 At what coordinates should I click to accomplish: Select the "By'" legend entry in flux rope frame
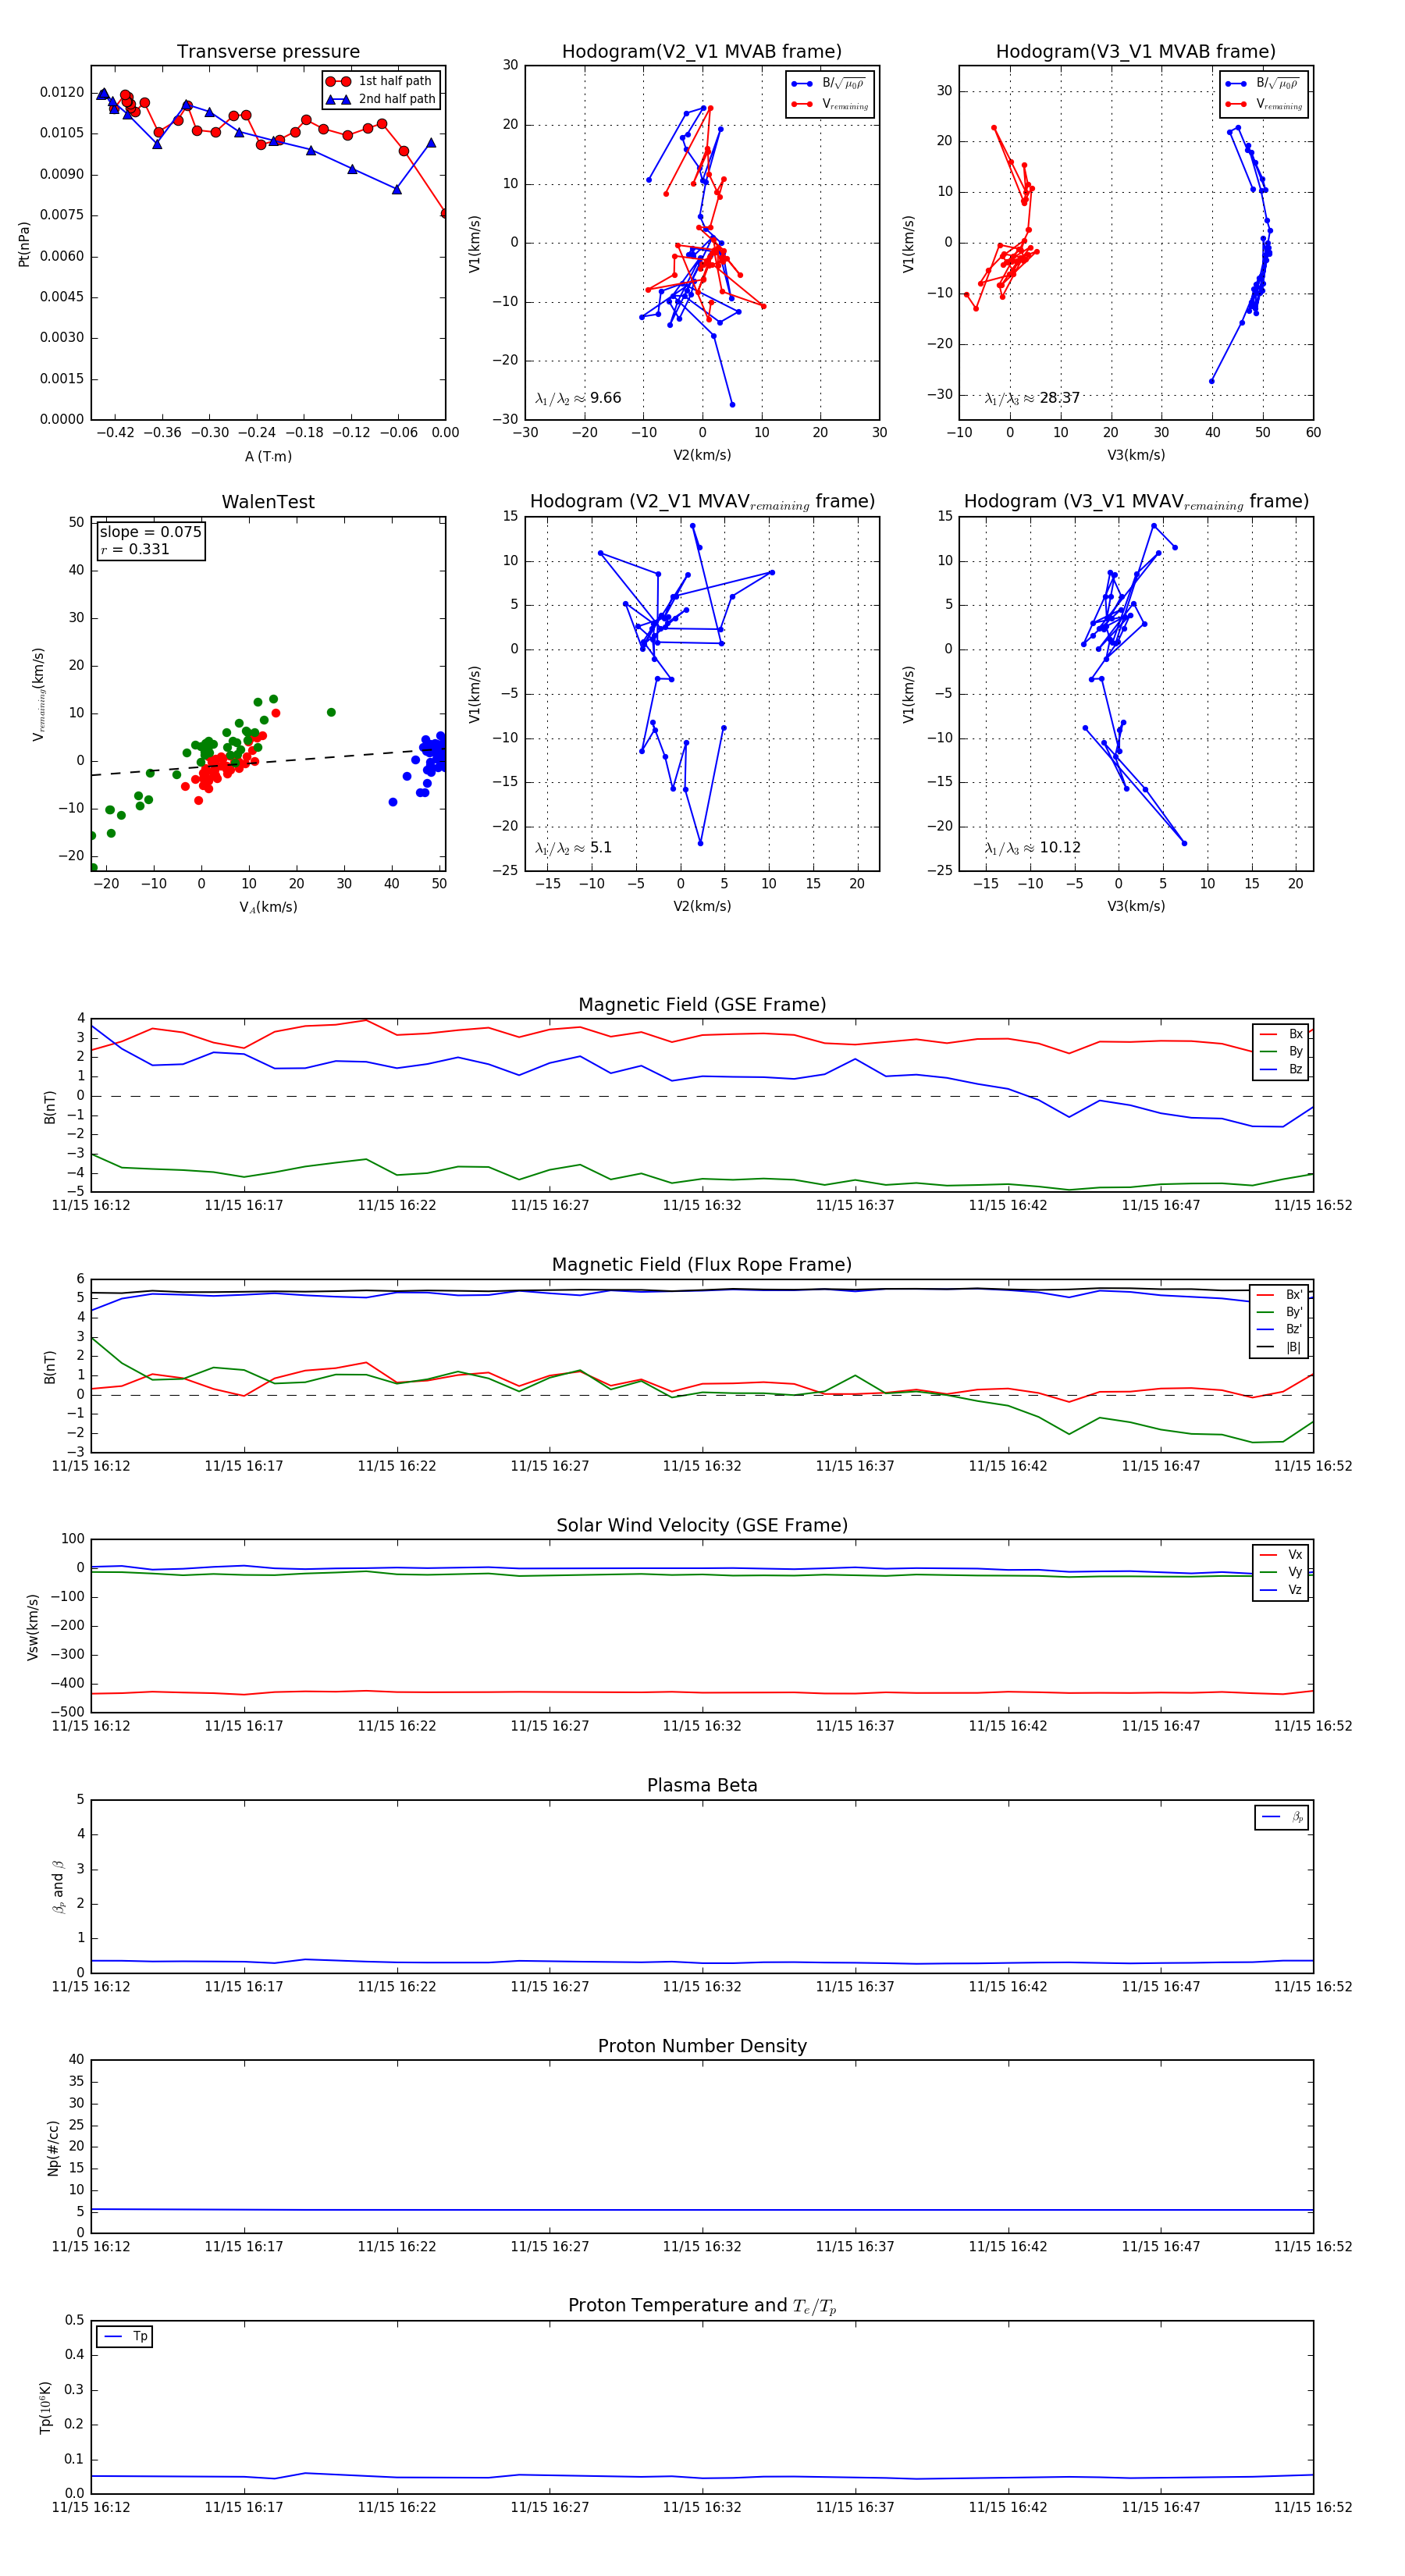[x=1279, y=1312]
